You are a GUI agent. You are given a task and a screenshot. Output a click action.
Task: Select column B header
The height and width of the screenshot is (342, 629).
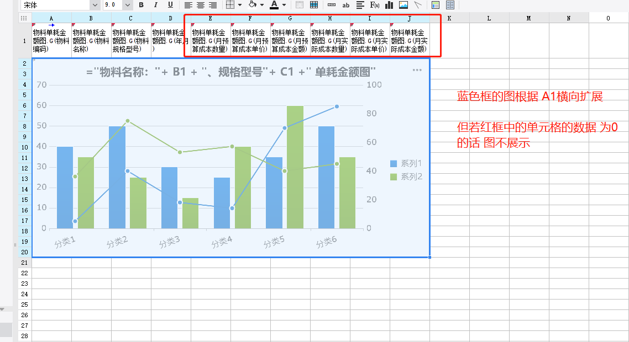coord(91,18)
